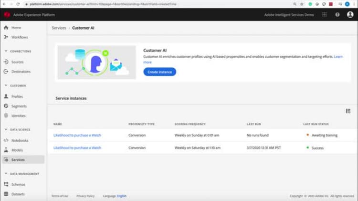Open the Success status Watch instance
Viewport: 358px width, 201px height.
77,148
